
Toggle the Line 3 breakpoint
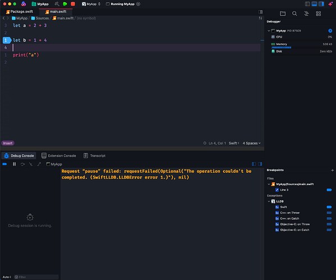coord(329,190)
